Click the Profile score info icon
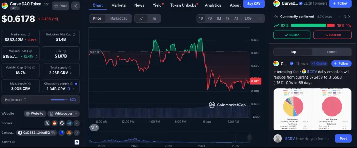357x148 pixels. (x=25, y=99)
